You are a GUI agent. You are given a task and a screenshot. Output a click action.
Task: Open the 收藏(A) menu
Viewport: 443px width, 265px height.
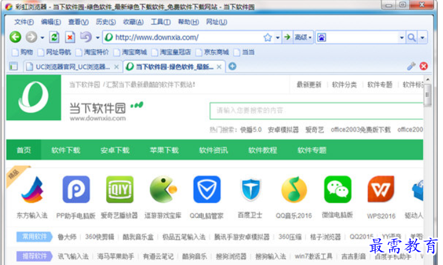click(133, 22)
